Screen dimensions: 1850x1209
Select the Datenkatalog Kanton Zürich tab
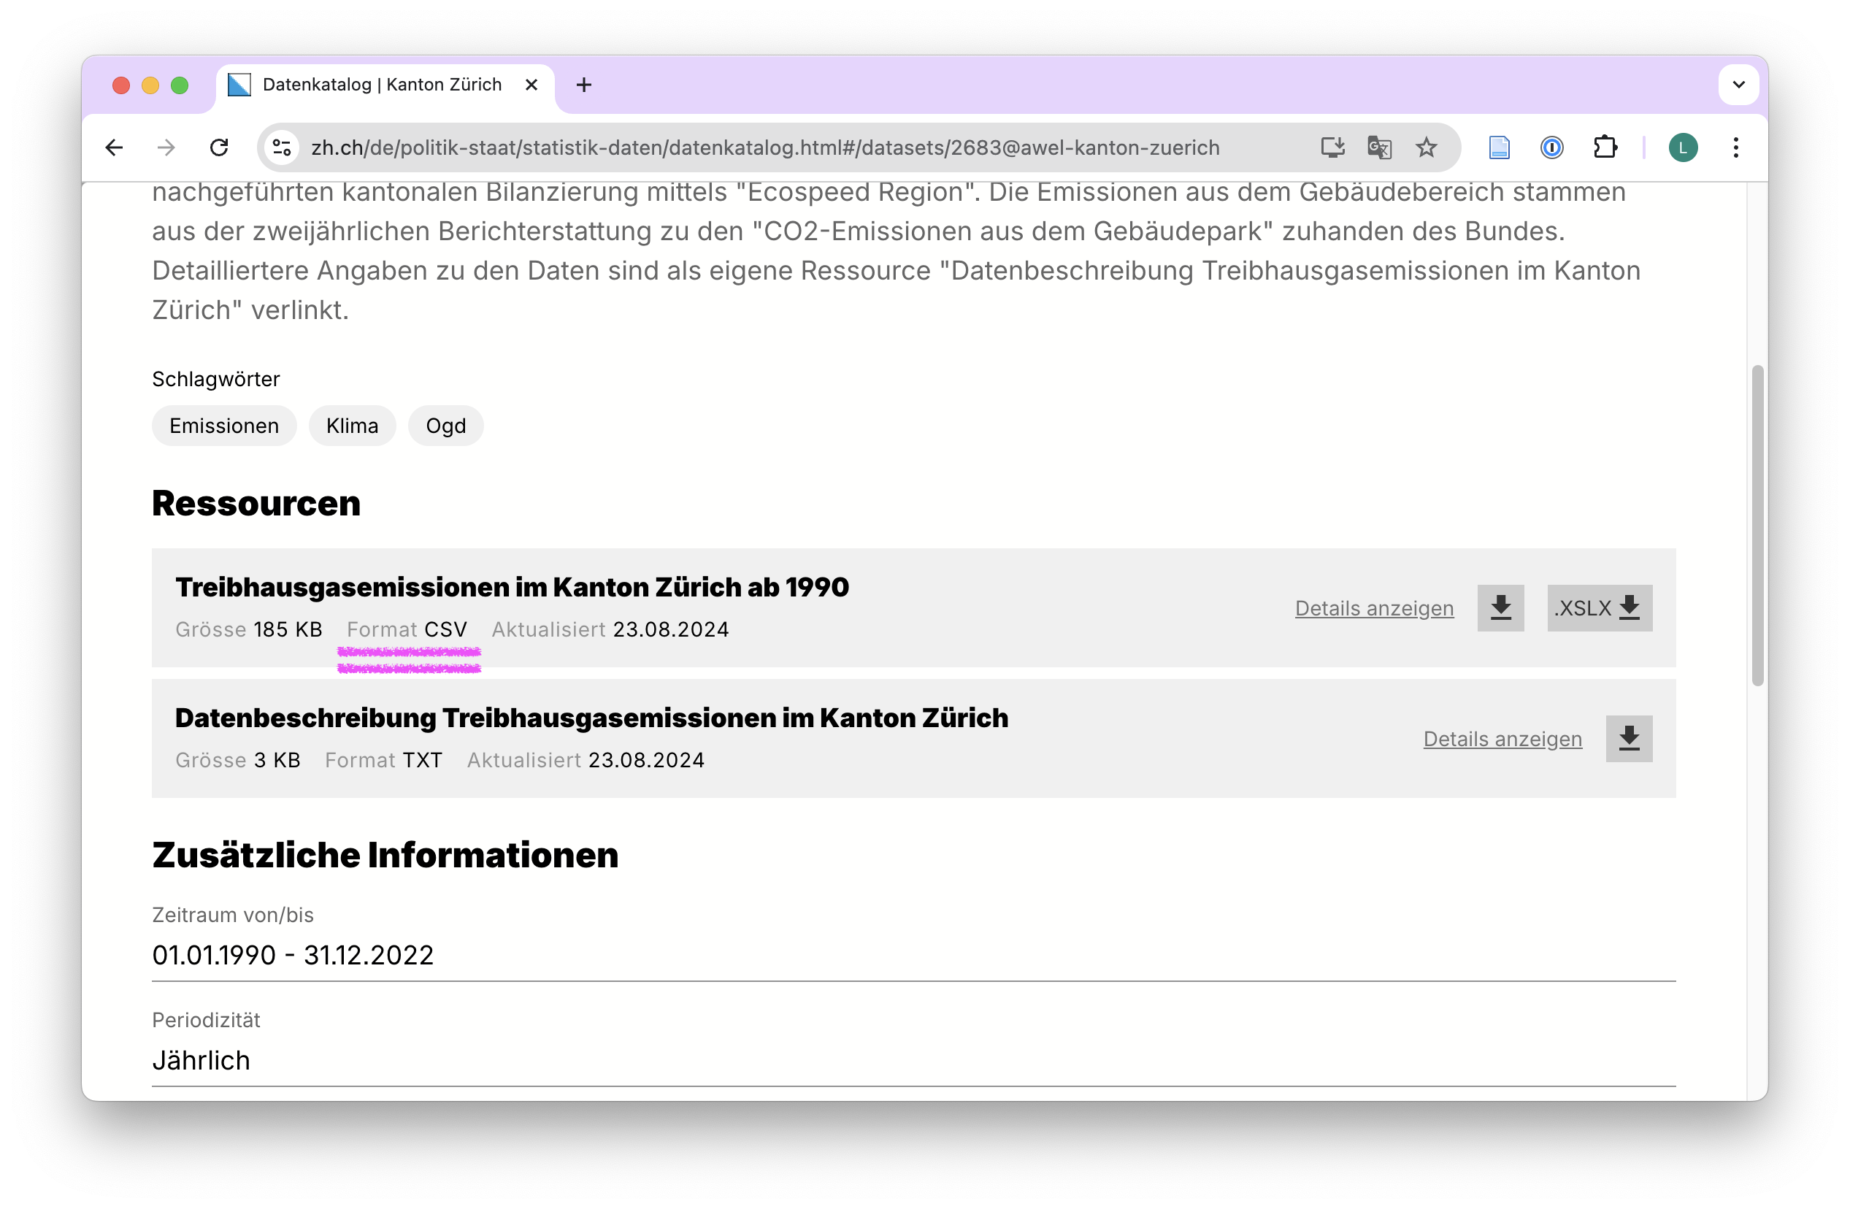click(381, 85)
